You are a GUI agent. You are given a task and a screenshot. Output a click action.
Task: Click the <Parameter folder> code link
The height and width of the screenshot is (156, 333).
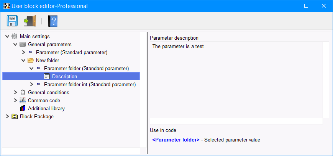(x=176, y=140)
